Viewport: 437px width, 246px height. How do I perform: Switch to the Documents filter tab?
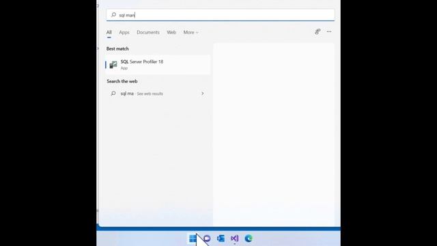coord(148,32)
